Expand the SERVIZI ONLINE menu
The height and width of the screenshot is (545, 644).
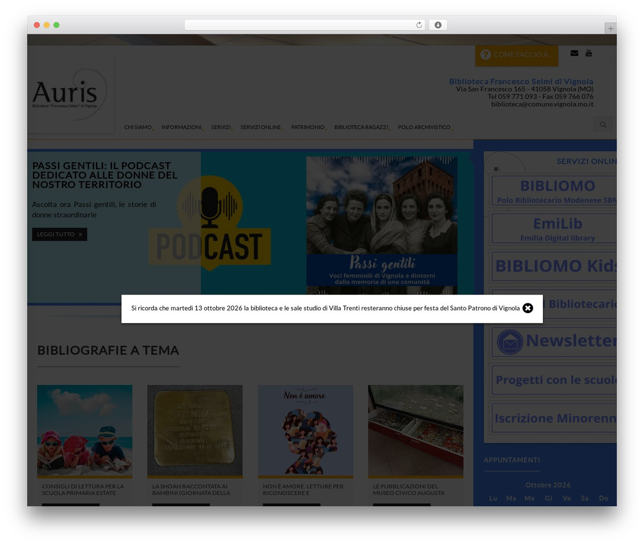tap(262, 127)
